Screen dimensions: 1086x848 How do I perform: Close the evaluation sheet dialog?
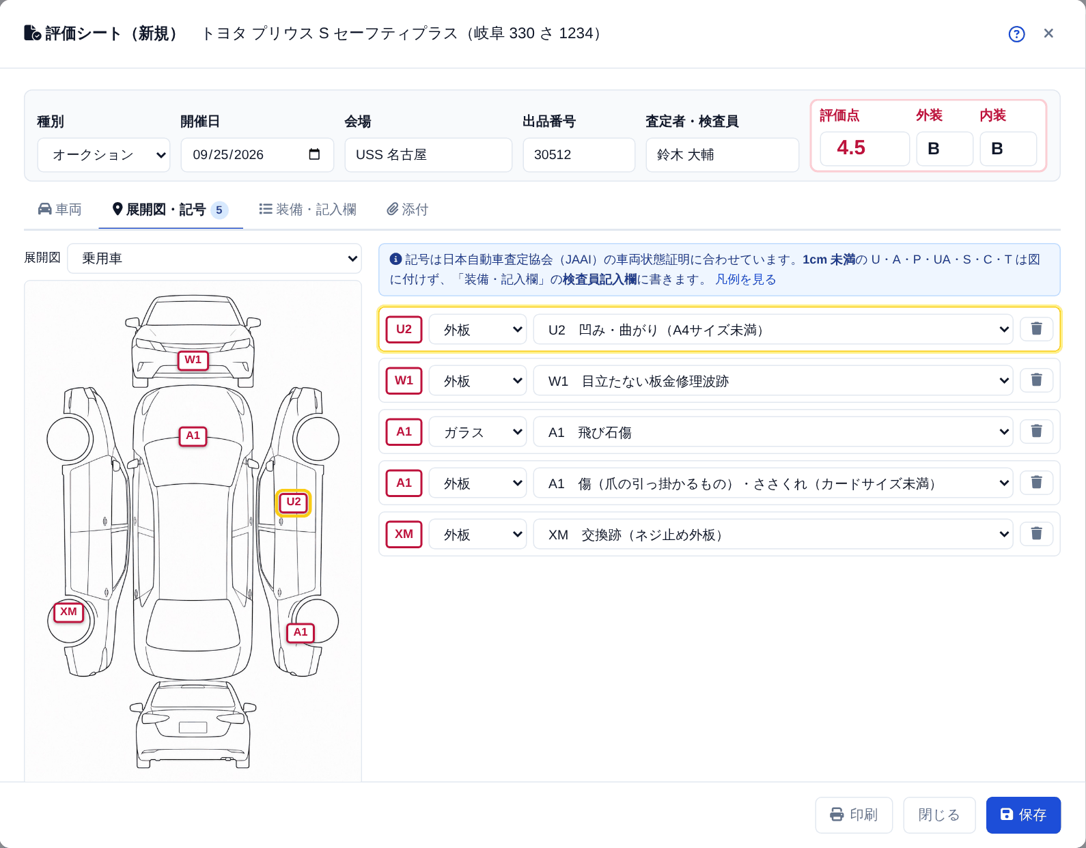click(1048, 33)
